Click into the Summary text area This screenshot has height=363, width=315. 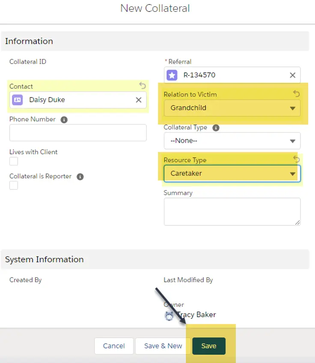tap(232, 212)
